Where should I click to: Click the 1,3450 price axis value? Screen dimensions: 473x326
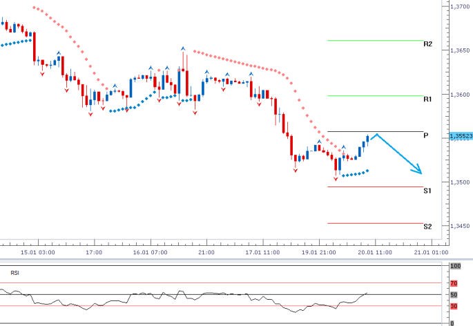(460, 226)
